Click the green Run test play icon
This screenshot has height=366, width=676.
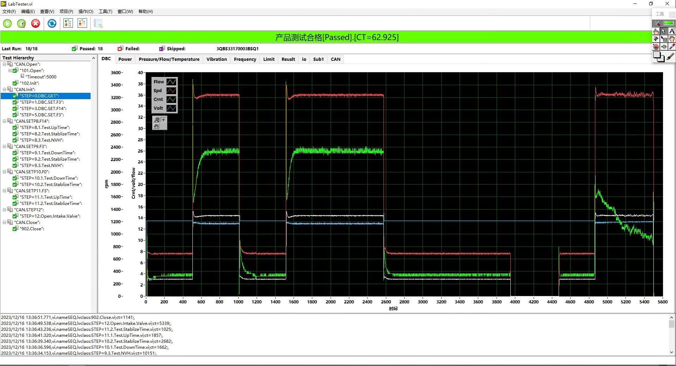click(x=7, y=24)
